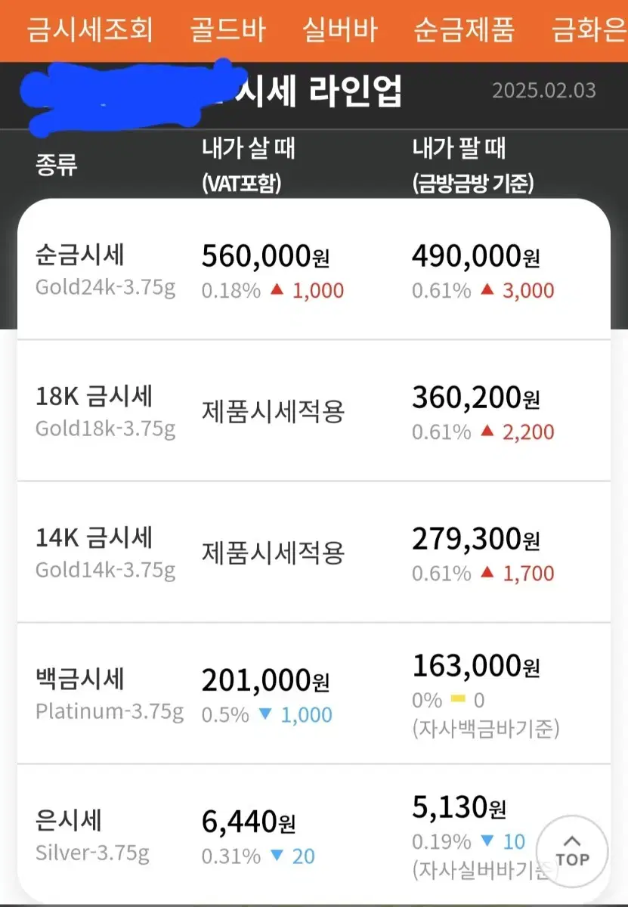Screen dimensions: 628x907
Task: Go to the 금화은 tab
Action: pos(589,31)
